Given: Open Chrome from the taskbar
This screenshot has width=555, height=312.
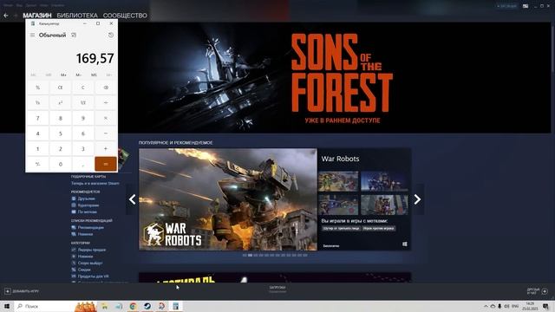Looking at the screenshot, I should pos(133,306).
